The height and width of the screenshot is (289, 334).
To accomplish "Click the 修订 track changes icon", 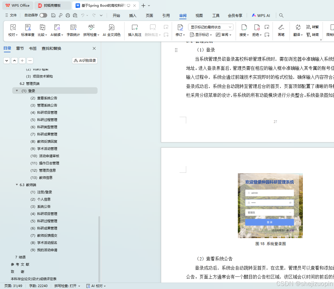I will [180, 27].
